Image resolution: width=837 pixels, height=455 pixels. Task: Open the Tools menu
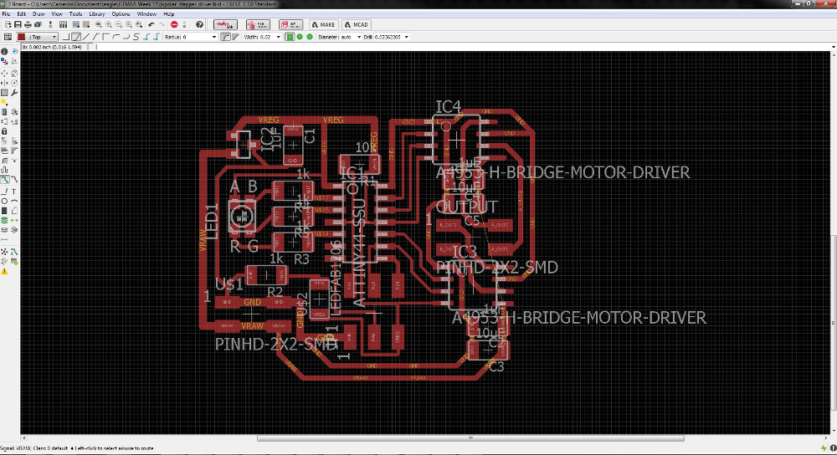[76, 14]
